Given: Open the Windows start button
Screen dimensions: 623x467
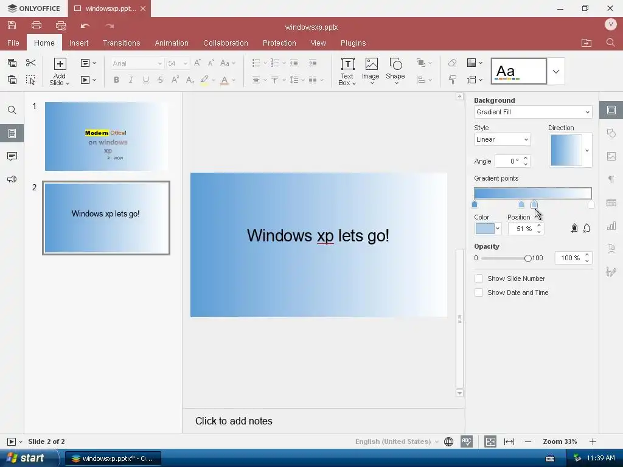Looking at the screenshot, I should click(29, 458).
